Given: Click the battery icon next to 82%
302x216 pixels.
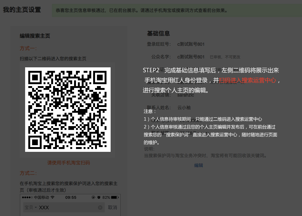Looking at the screenshot, I should coord(115,197).
